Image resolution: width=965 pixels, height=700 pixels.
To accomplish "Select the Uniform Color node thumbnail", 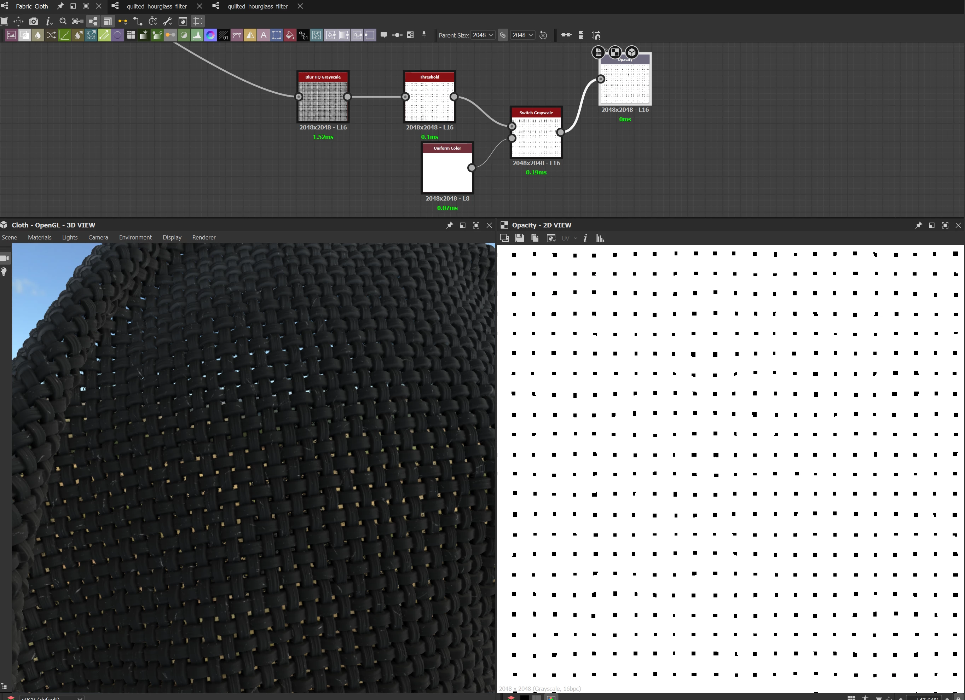I will pos(447,172).
